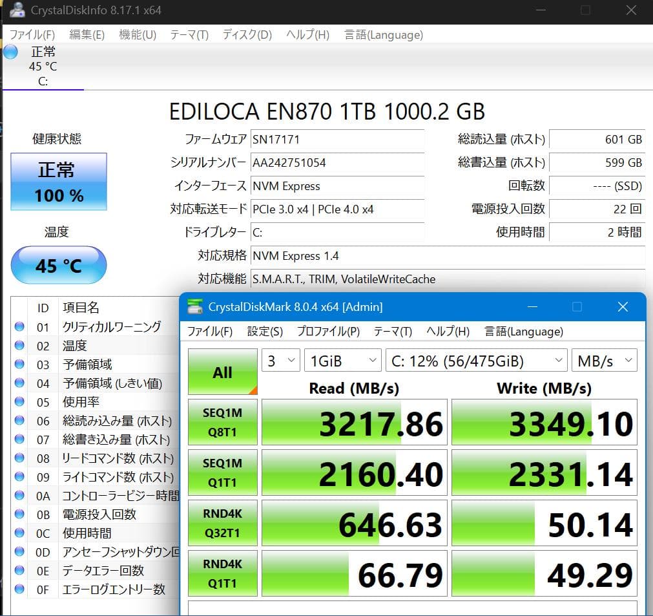Viewport: 653px width, 616px height.
Task: Click SEQ1M Q8T1 write result 3349.10
Action: [544, 422]
